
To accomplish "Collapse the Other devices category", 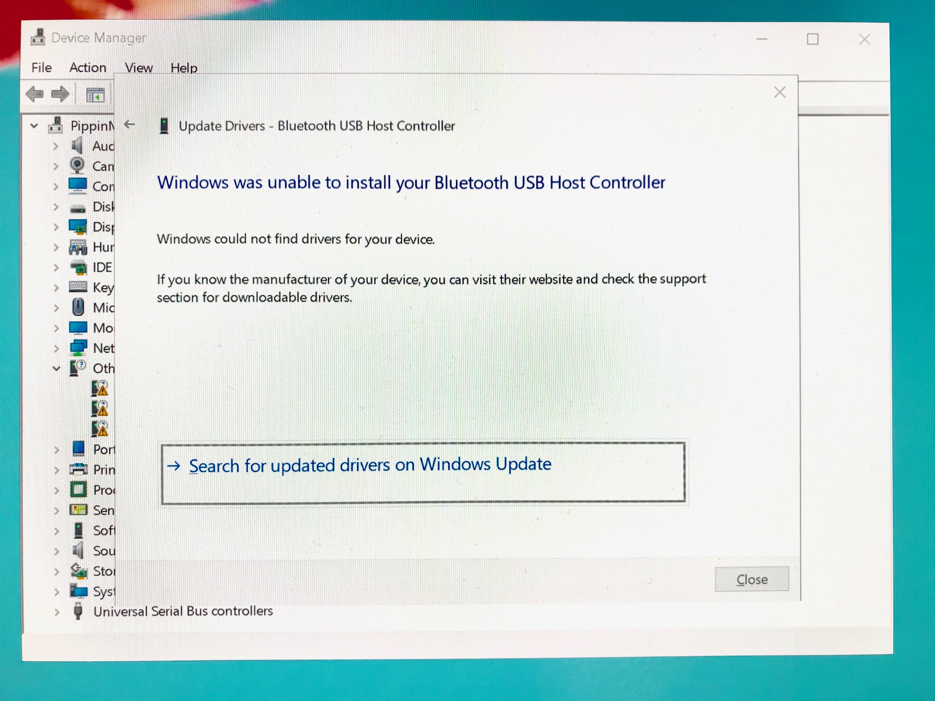I will pos(57,368).
